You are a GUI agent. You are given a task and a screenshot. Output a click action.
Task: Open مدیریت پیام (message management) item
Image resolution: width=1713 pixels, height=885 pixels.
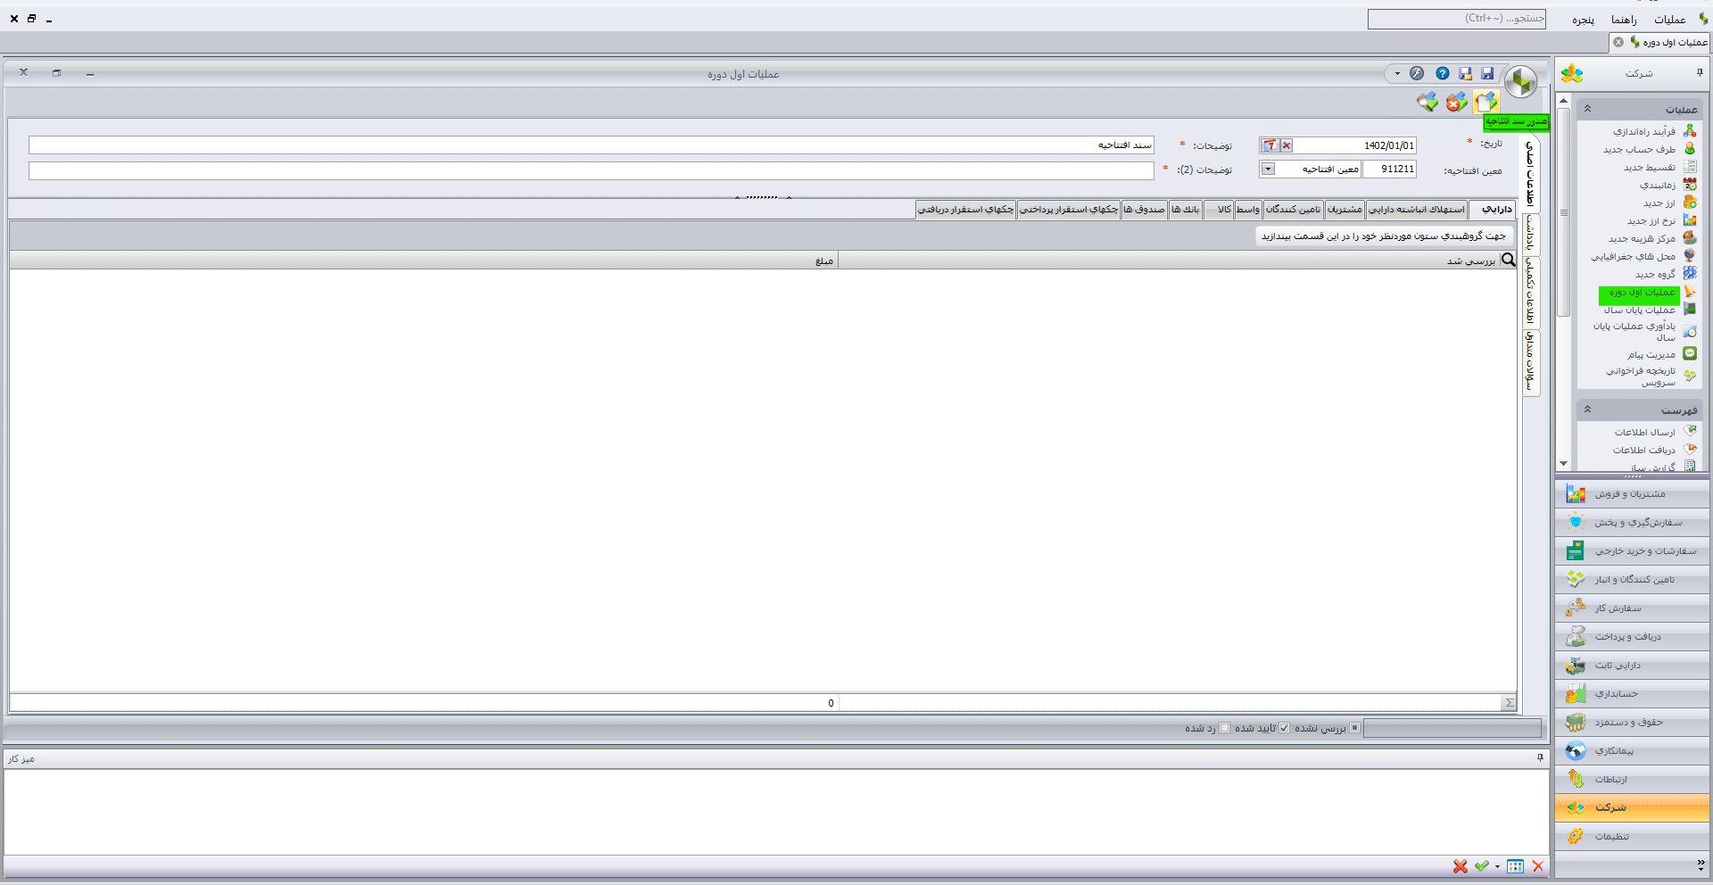pyautogui.click(x=1651, y=354)
